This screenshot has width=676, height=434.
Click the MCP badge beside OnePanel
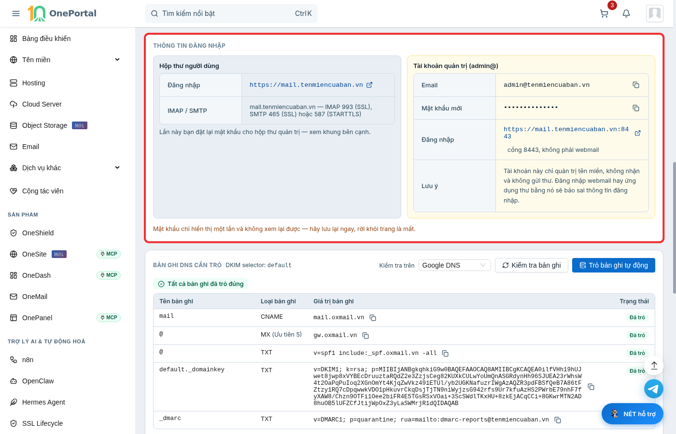[x=109, y=318]
